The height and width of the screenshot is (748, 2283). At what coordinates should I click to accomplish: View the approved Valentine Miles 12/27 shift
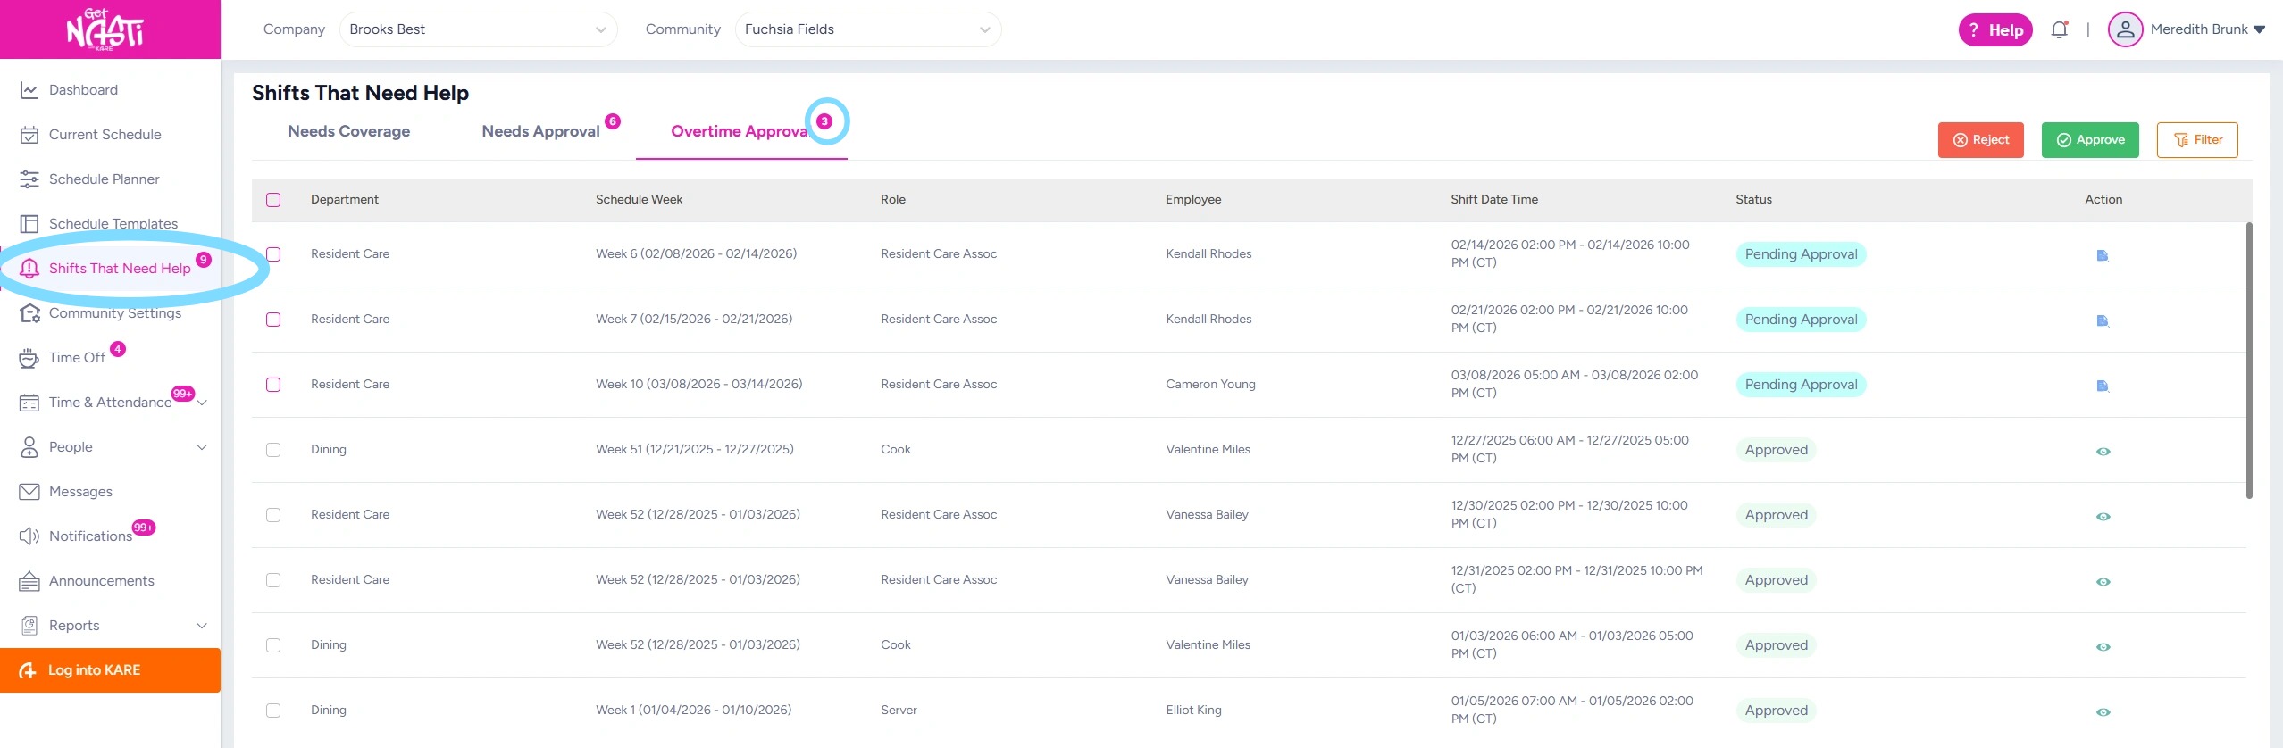(2103, 451)
